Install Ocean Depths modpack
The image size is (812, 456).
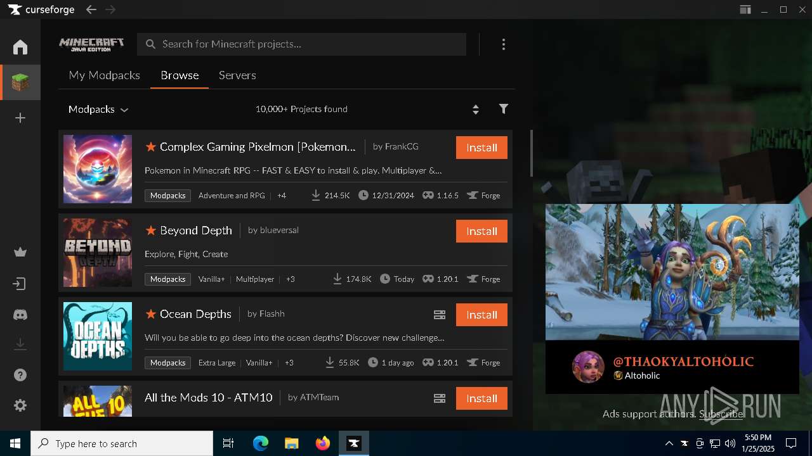pyautogui.click(x=481, y=315)
